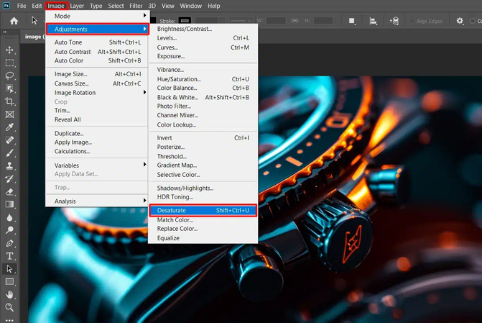Expand the toolbar double-arrow at top

pyautogui.click(x=4, y=32)
